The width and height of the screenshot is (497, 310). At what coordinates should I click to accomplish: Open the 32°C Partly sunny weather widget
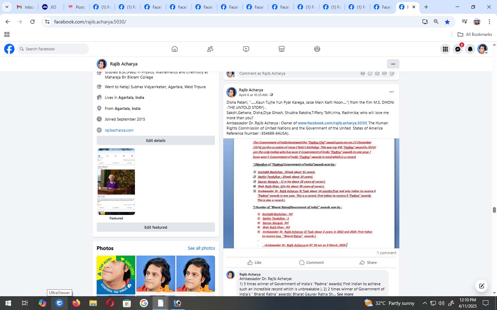pyautogui.click(x=390, y=303)
